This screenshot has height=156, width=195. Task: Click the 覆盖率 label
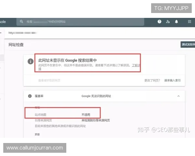[x=39, y=96]
